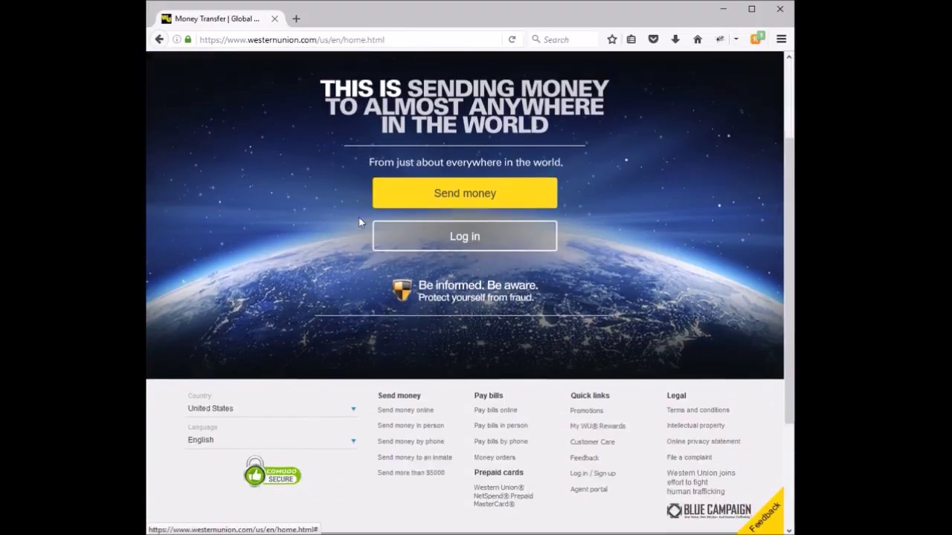Click the Prepaid cards footer heading
The height and width of the screenshot is (535, 952).
(x=499, y=473)
